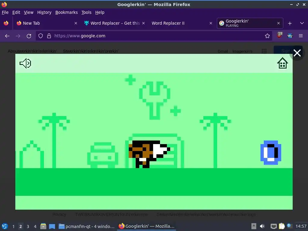Open the network tray icon
Image resolution: width=308 pixels, height=231 pixels.
pyautogui.click(x=273, y=226)
